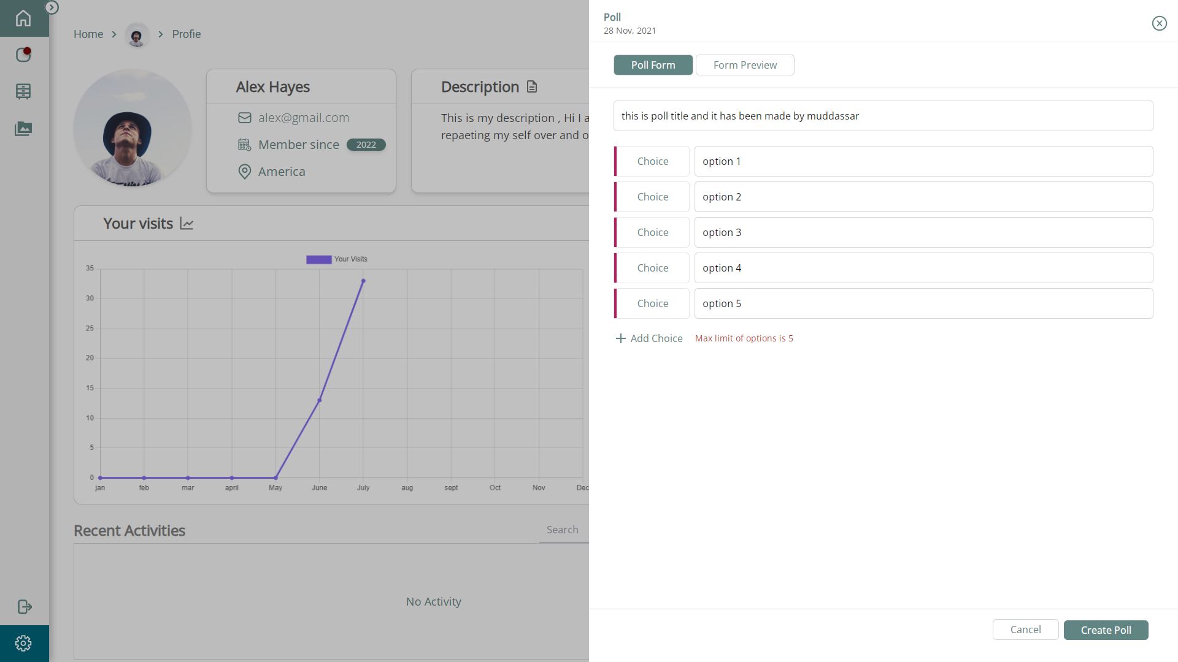Expand sidebar with arrow toggle
The image size is (1178, 662).
(x=52, y=7)
